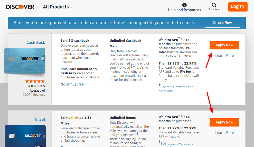Click Check Now pre-approval button
The width and height of the screenshot is (254, 147).
tap(222, 23)
